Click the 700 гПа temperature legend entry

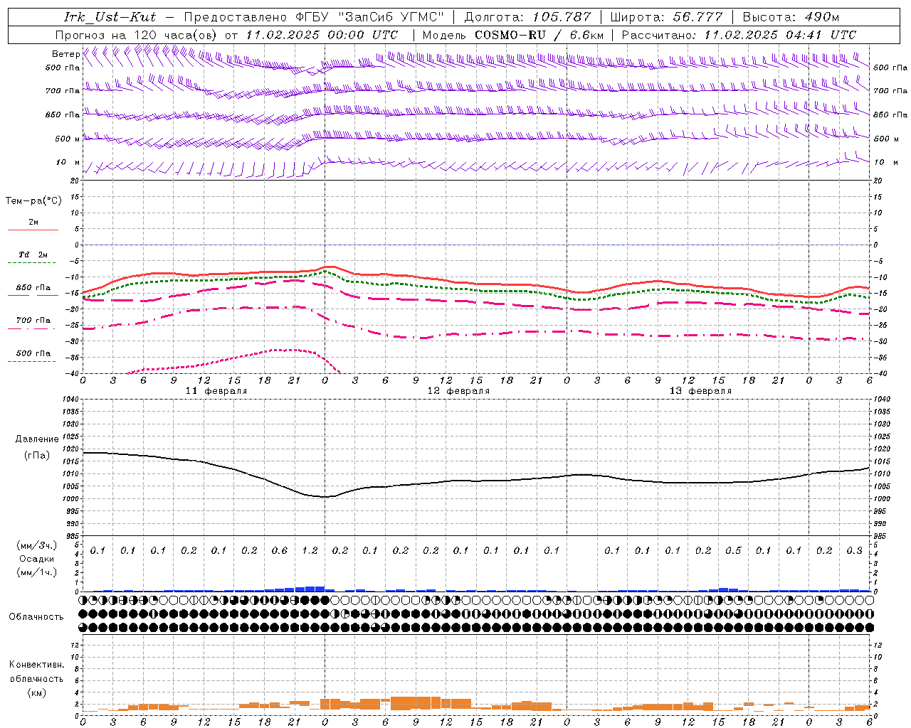click(33, 321)
